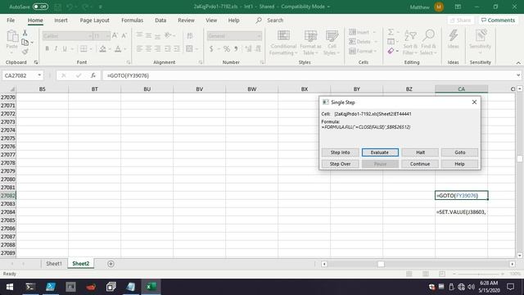
Task: Click the AutoSum sigma icon
Action: [391, 32]
